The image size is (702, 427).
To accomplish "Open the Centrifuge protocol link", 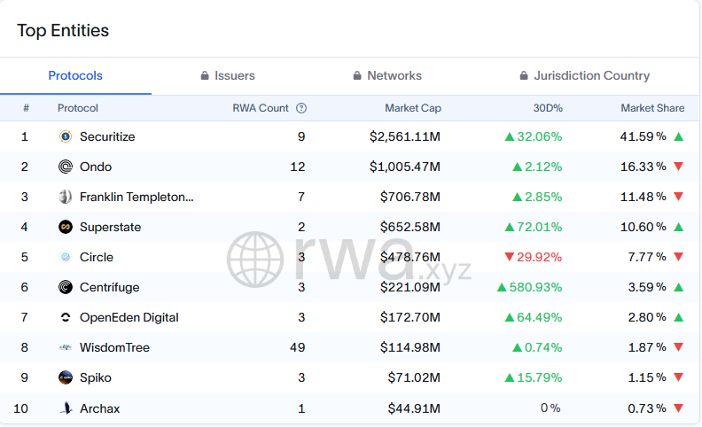I will (110, 287).
